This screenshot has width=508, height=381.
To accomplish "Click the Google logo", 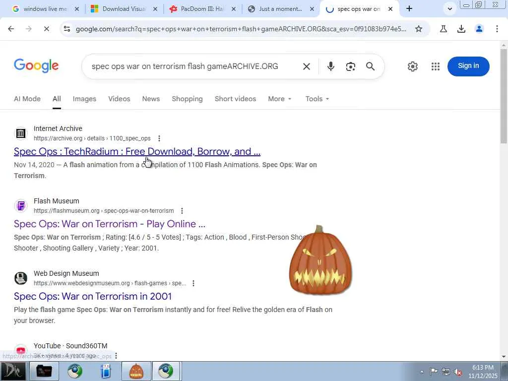I will (36, 66).
